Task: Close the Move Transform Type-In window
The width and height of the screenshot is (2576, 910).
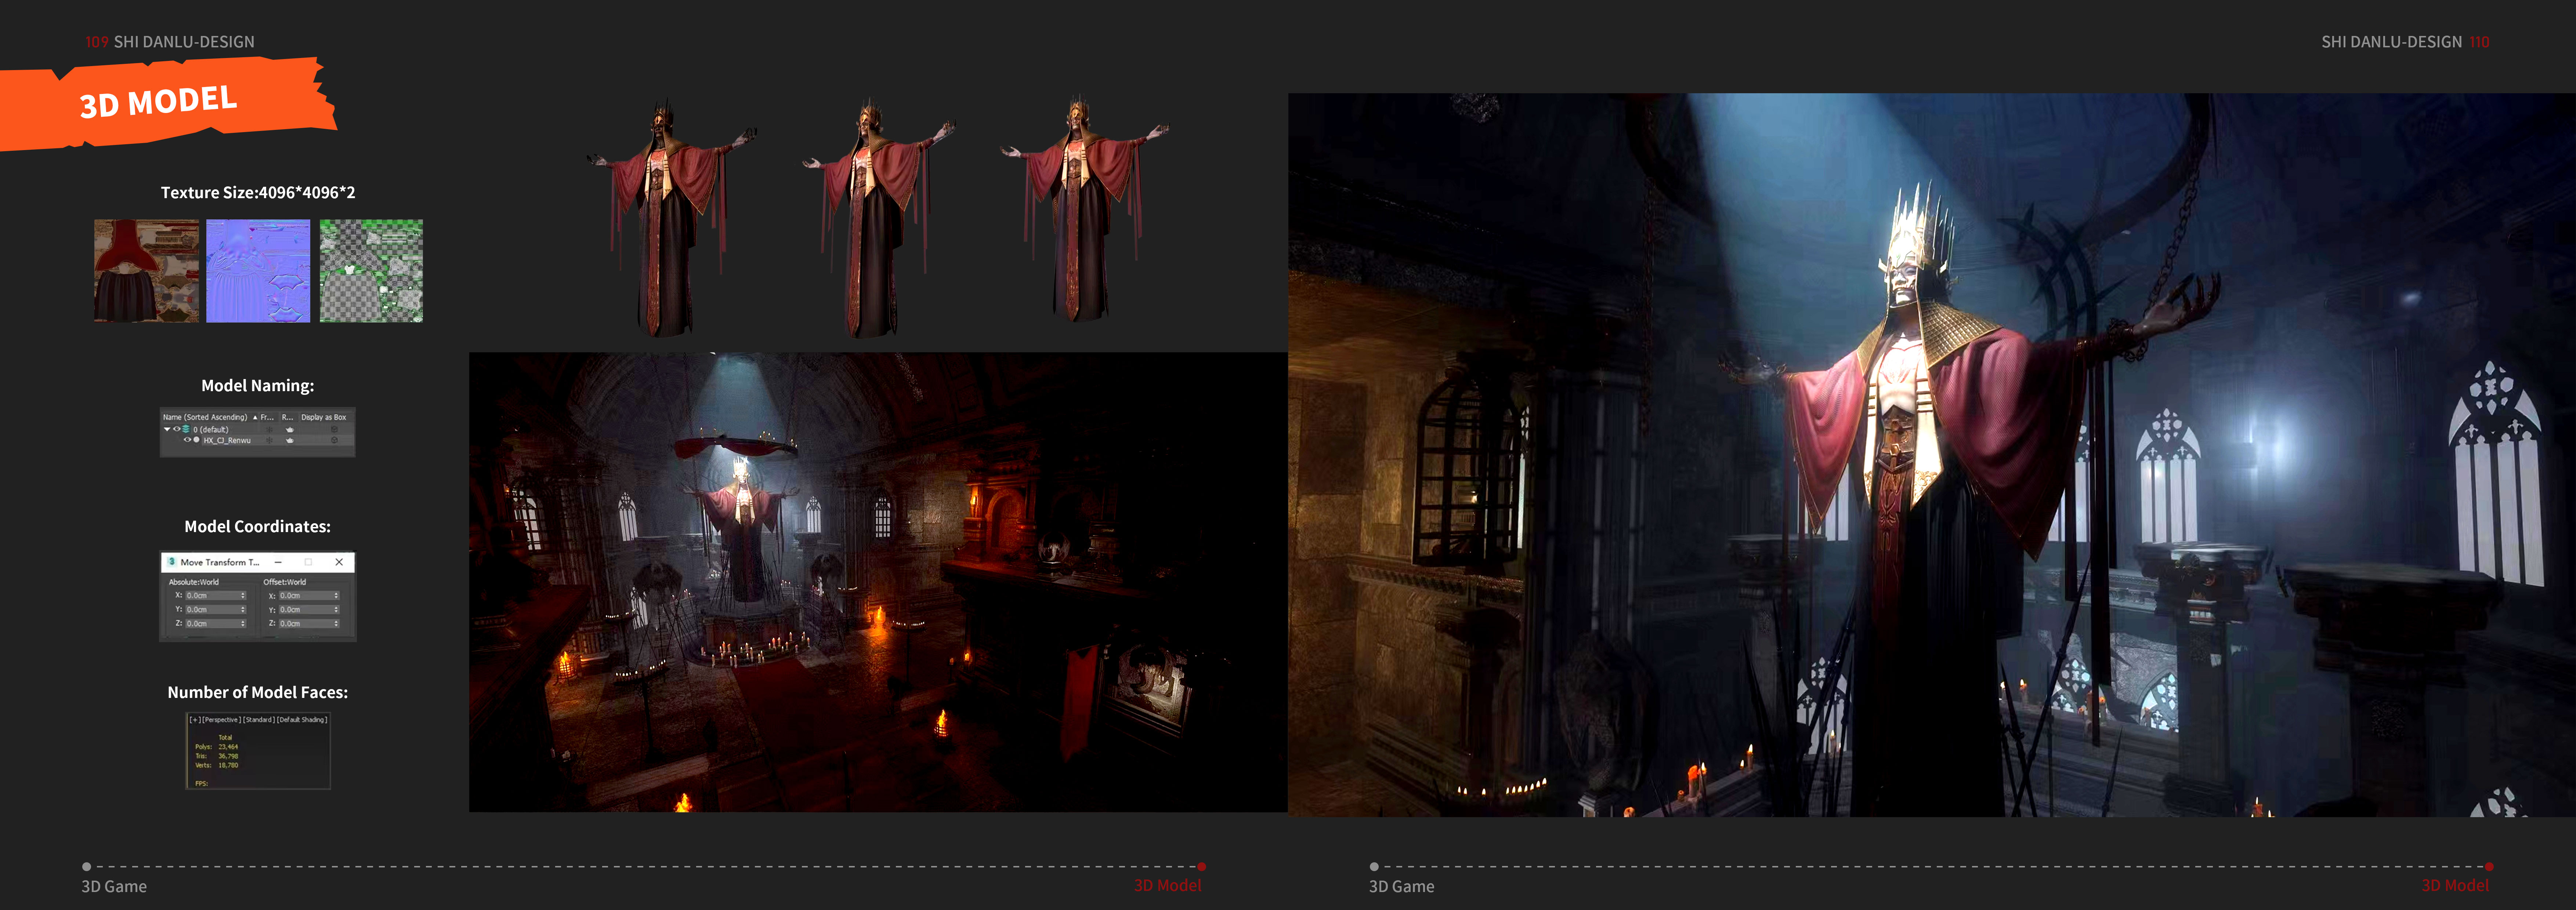Action: pyautogui.click(x=339, y=563)
